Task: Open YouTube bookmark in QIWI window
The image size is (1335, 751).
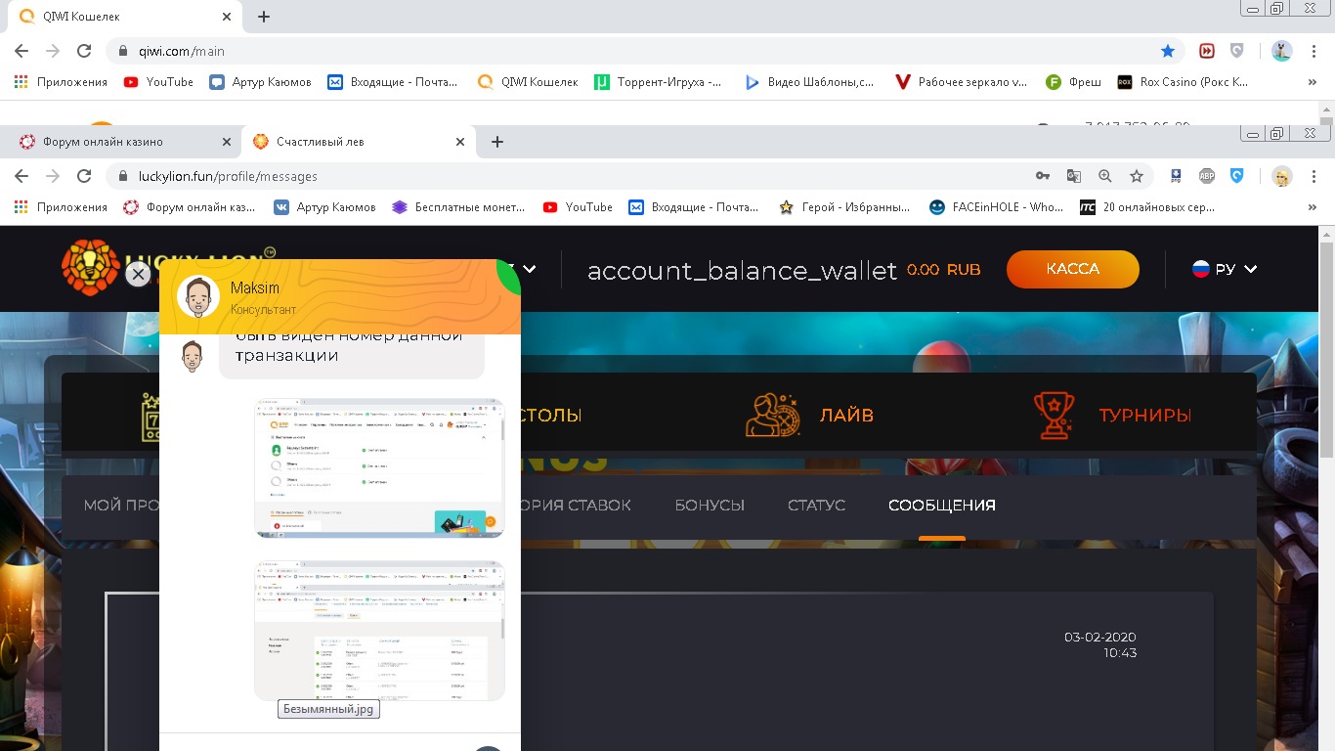Action: (158, 82)
